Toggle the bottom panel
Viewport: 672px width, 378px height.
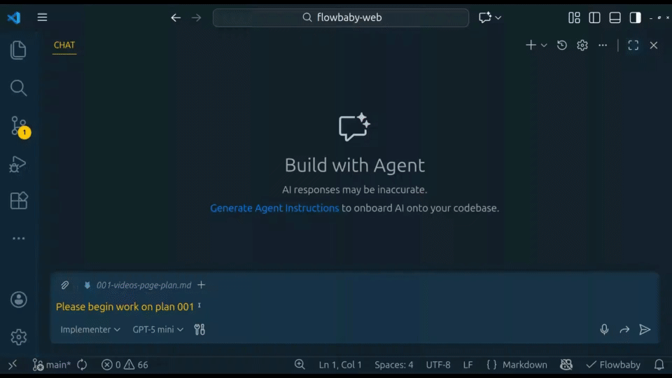point(615,17)
